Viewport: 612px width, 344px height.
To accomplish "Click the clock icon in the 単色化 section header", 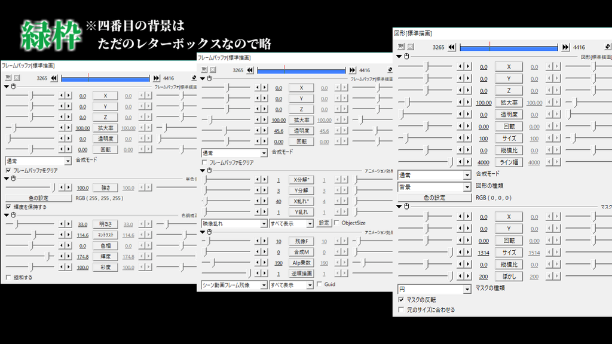I will [14, 179].
